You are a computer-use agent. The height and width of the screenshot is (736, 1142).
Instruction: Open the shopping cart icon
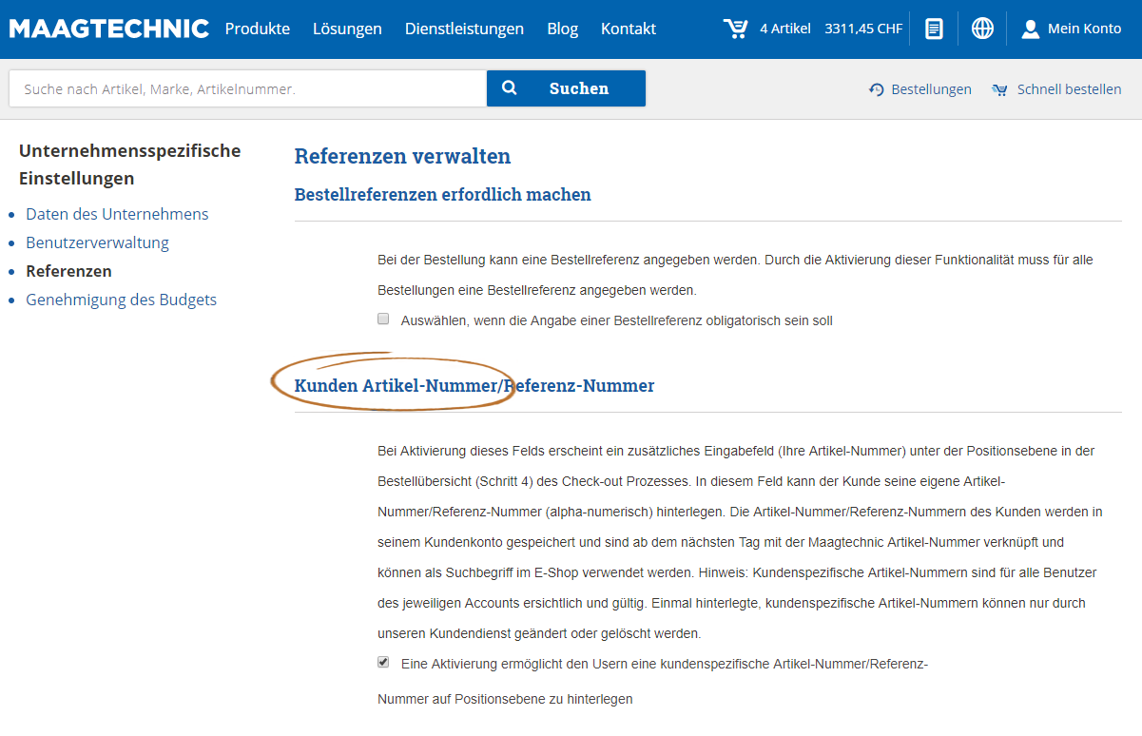point(736,29)
